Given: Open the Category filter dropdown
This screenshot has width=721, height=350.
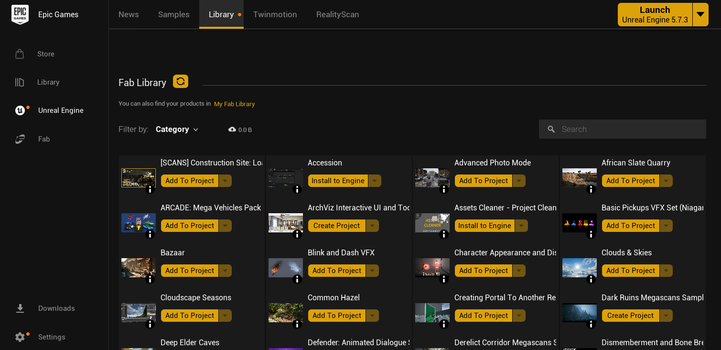Looking at the screenshot, I should point(177,129).
